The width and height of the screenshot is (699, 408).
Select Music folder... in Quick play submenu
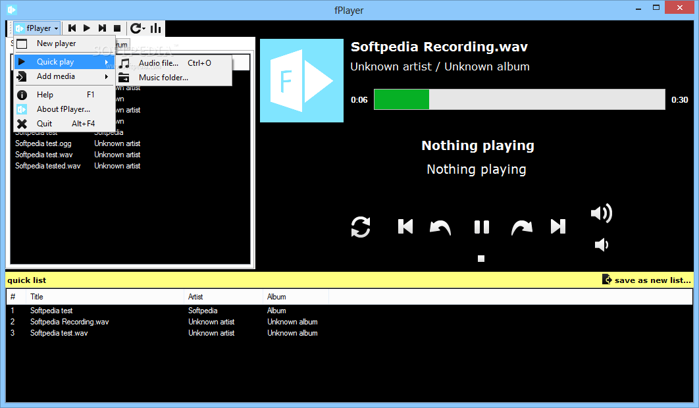[174, 78]
